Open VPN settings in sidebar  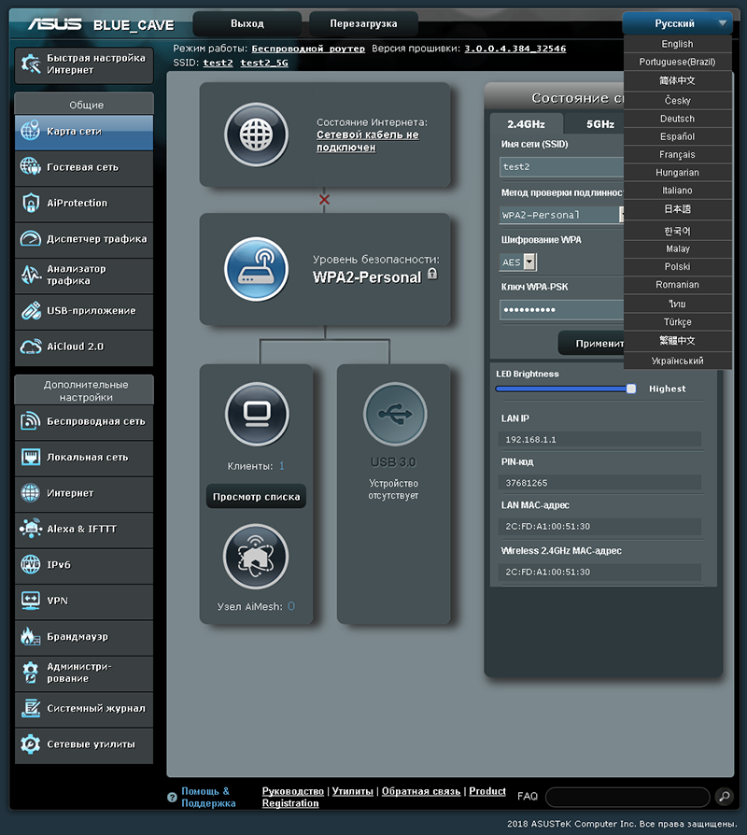84,601
